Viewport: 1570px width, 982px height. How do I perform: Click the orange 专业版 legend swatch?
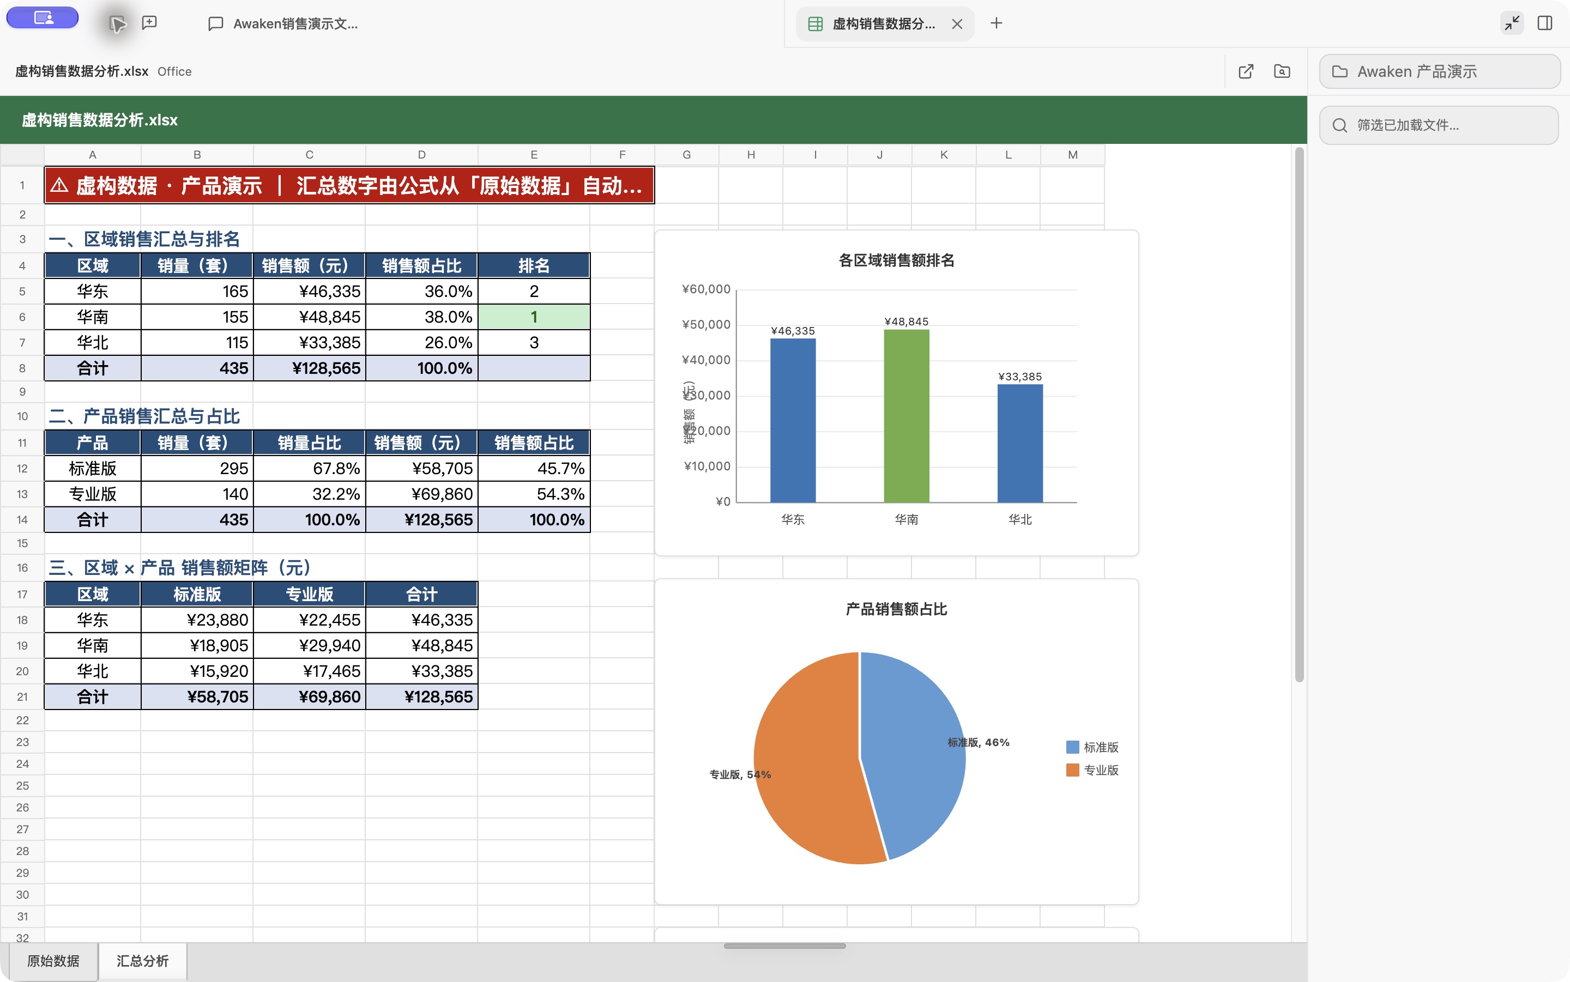1072,769
